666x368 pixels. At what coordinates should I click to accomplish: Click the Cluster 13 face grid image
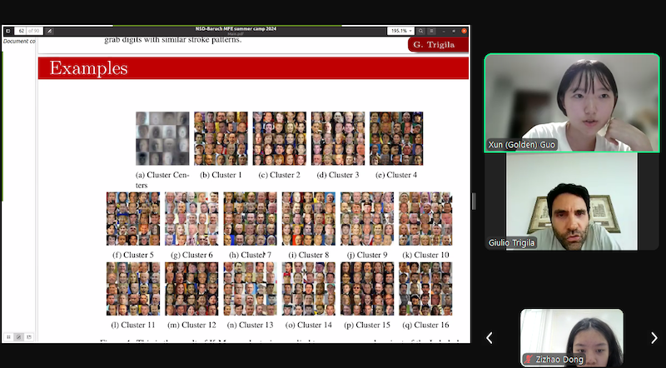click(251, 289)
